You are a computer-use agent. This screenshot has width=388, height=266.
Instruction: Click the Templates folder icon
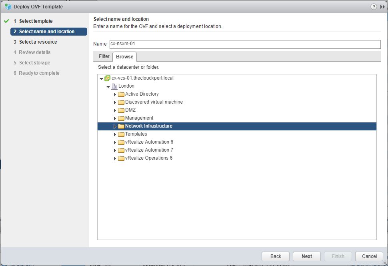(x=121, y=134)
